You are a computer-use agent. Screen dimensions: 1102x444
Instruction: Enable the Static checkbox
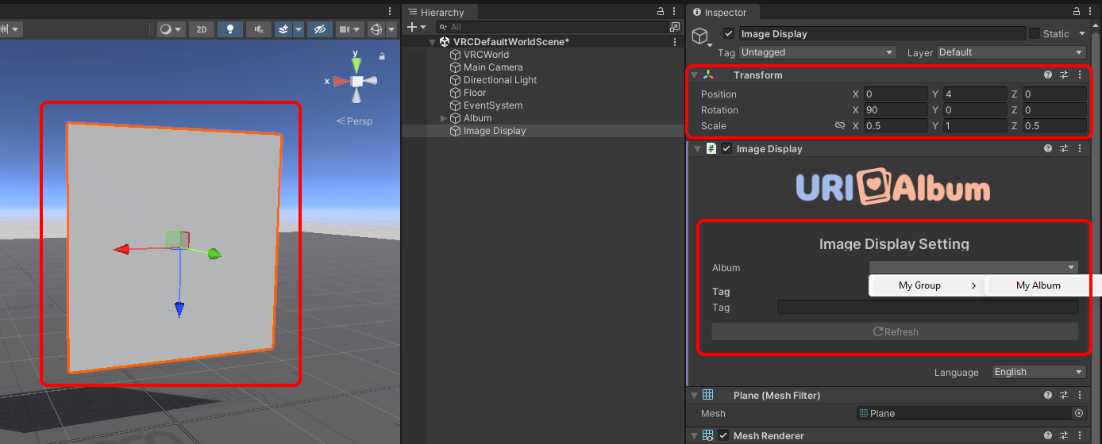point(1035,33)
